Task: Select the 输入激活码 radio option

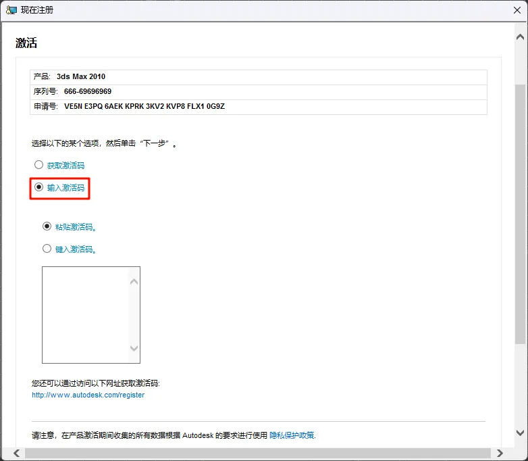Action: [x=38, y=187]
